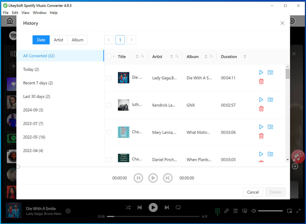
Task: Play the Kendrick Lamar GNX row
Action: [261, 100]
